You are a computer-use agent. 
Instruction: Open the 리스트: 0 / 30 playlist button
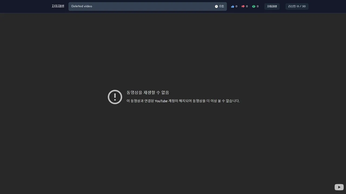click(x=297, y=6)
